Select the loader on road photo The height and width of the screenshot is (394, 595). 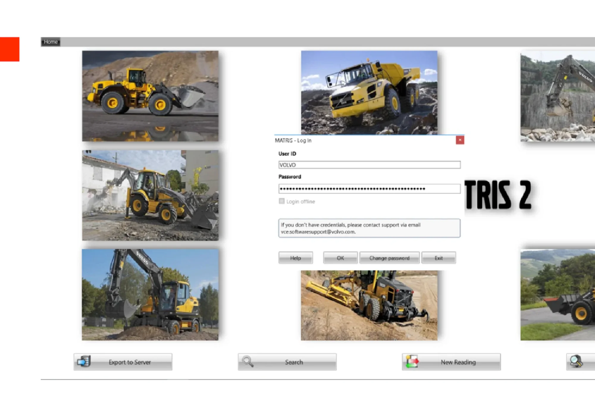coord(558,295)
